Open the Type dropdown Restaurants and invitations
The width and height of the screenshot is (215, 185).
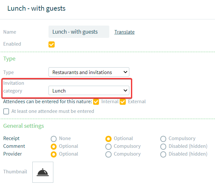pos(89,72)
